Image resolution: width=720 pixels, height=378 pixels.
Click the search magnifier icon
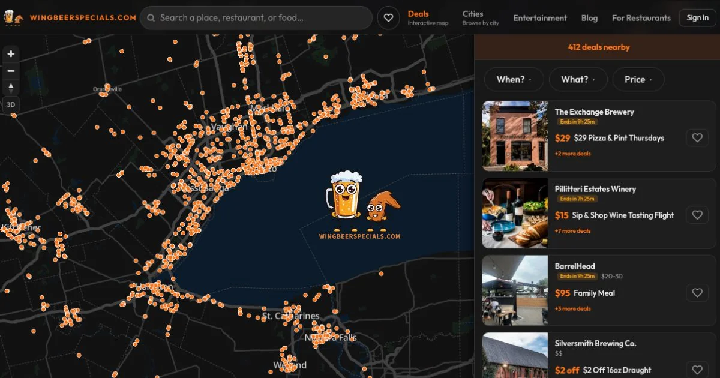pos(151,18)
